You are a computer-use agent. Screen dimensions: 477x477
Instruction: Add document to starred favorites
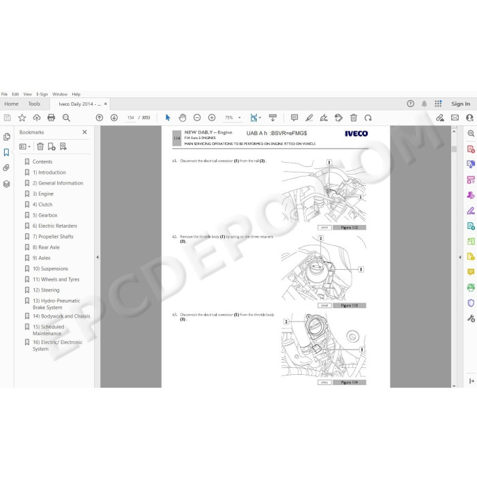point(22,118)
